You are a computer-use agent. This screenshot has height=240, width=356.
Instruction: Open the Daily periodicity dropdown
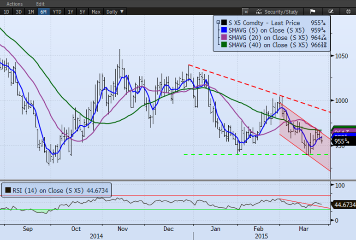[115, 12]
